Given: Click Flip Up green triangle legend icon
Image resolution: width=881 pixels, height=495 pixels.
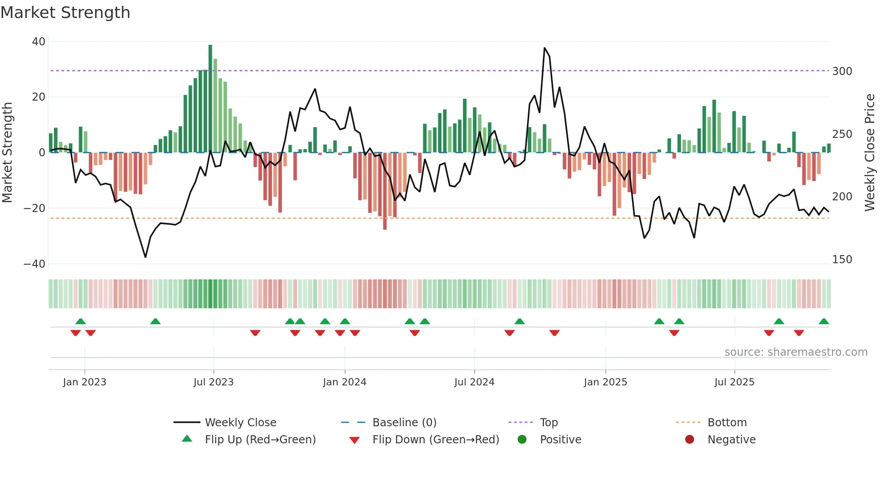Looking at the screenshot, I should point(187,439).
